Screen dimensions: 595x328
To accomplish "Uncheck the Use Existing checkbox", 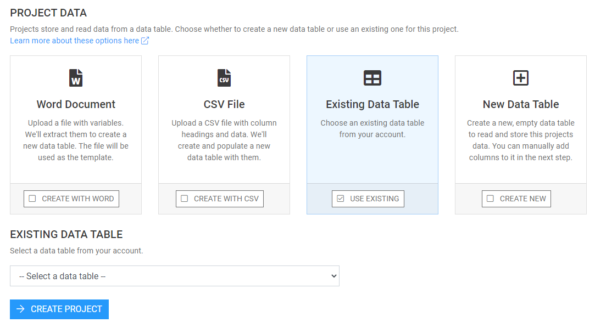I will pos(341,199).
